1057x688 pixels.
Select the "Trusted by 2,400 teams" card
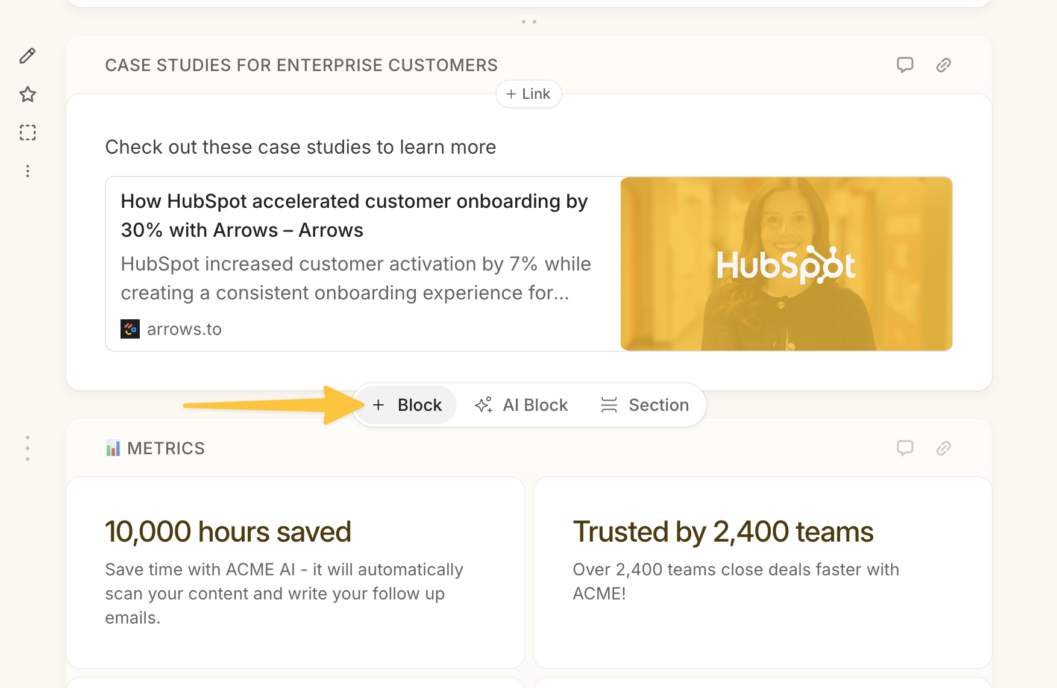click(x=762, y=572)
